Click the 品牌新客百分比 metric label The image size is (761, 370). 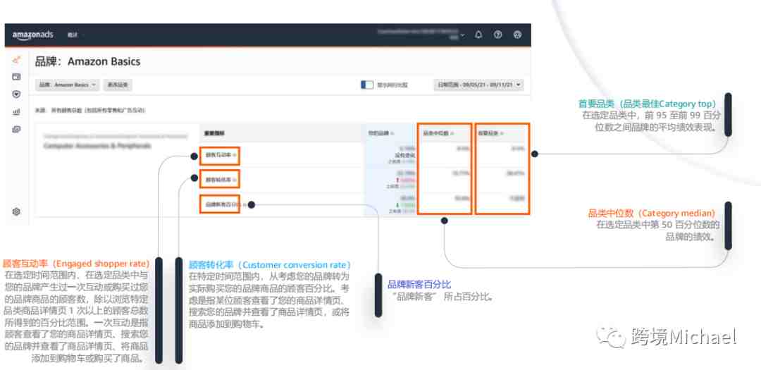(x=222, y=205)
